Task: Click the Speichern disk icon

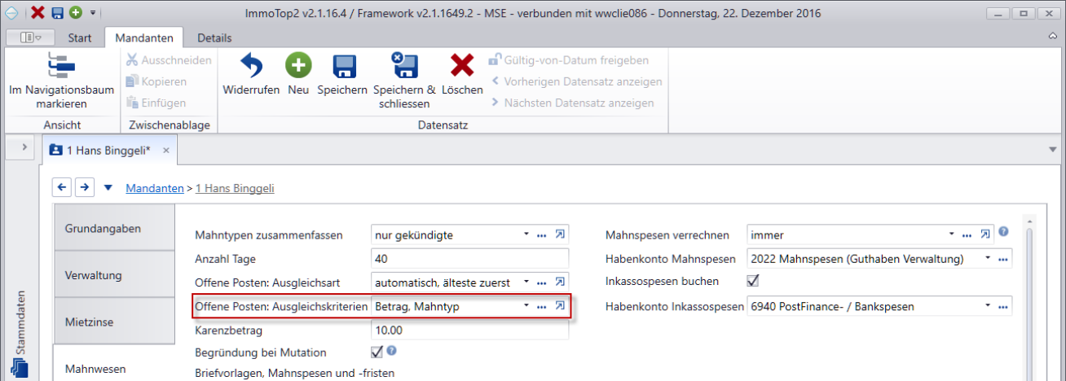Action: pyautogui.click(x=343, y=67)
